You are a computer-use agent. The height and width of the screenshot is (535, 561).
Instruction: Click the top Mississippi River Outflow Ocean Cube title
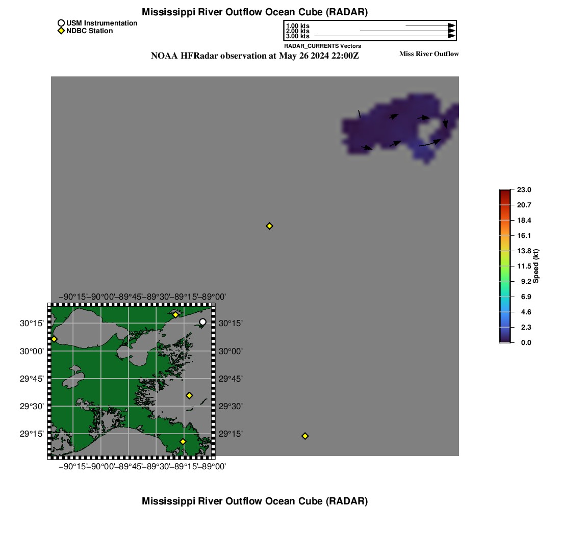coord(255,12)
